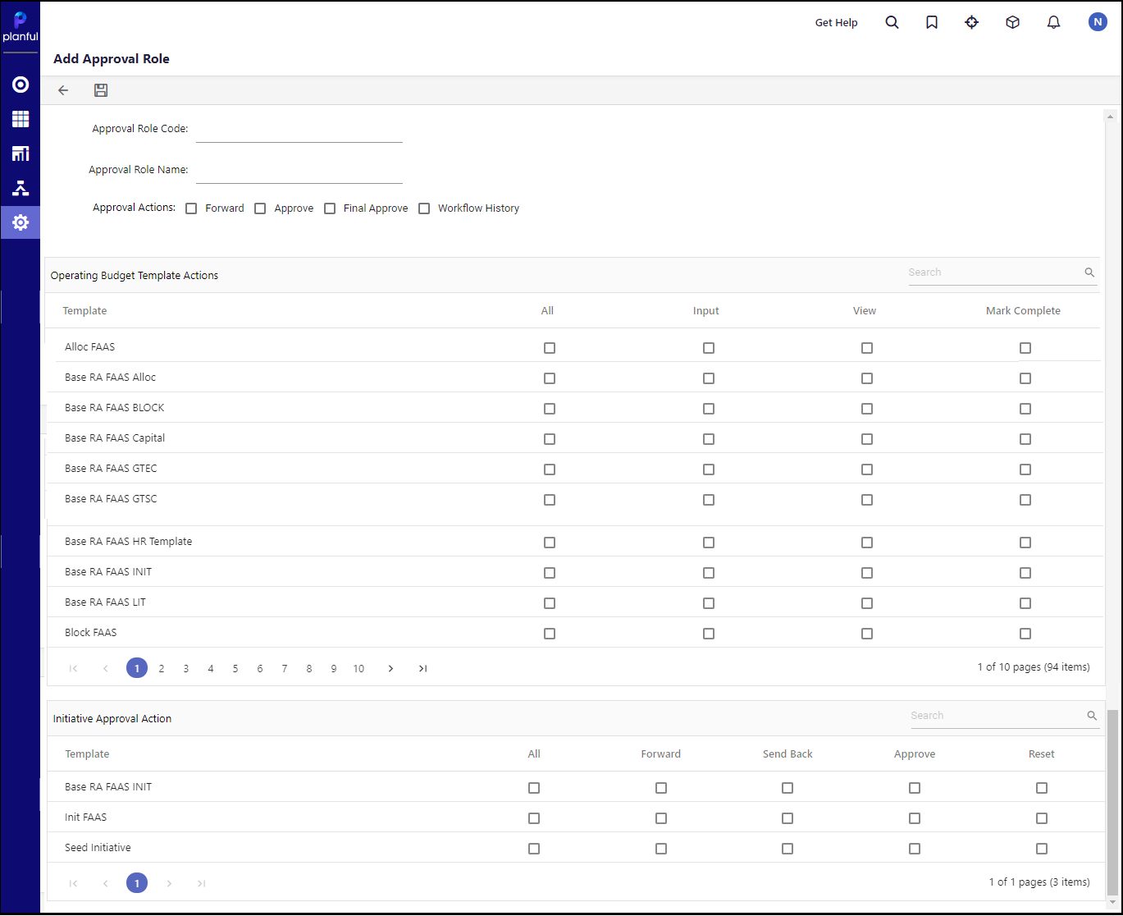Check Forward for Init FAAS
The height and width of the screenshot is (916, 1123).
[x=661, y=818]
